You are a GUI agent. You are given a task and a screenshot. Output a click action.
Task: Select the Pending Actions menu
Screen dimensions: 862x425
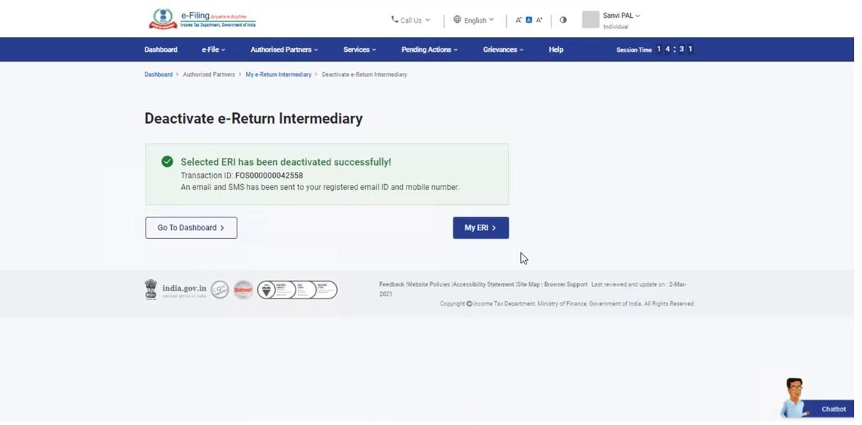[x=427, y=49]
